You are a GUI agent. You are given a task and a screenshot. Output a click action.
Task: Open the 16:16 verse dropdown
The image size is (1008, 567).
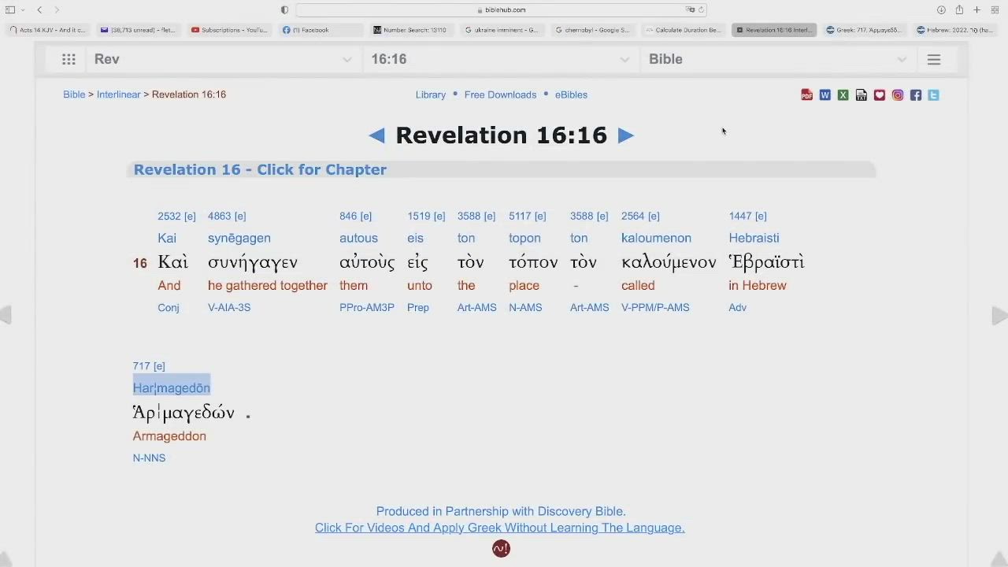point(624,60)
